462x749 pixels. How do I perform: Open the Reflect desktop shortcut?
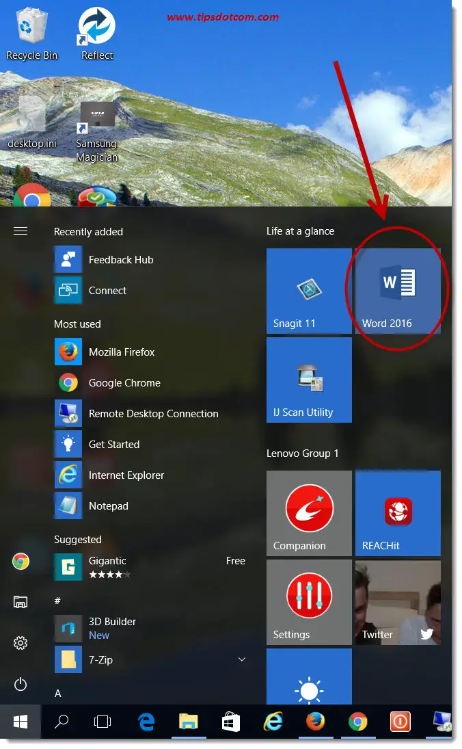click(x=97, y=34)
